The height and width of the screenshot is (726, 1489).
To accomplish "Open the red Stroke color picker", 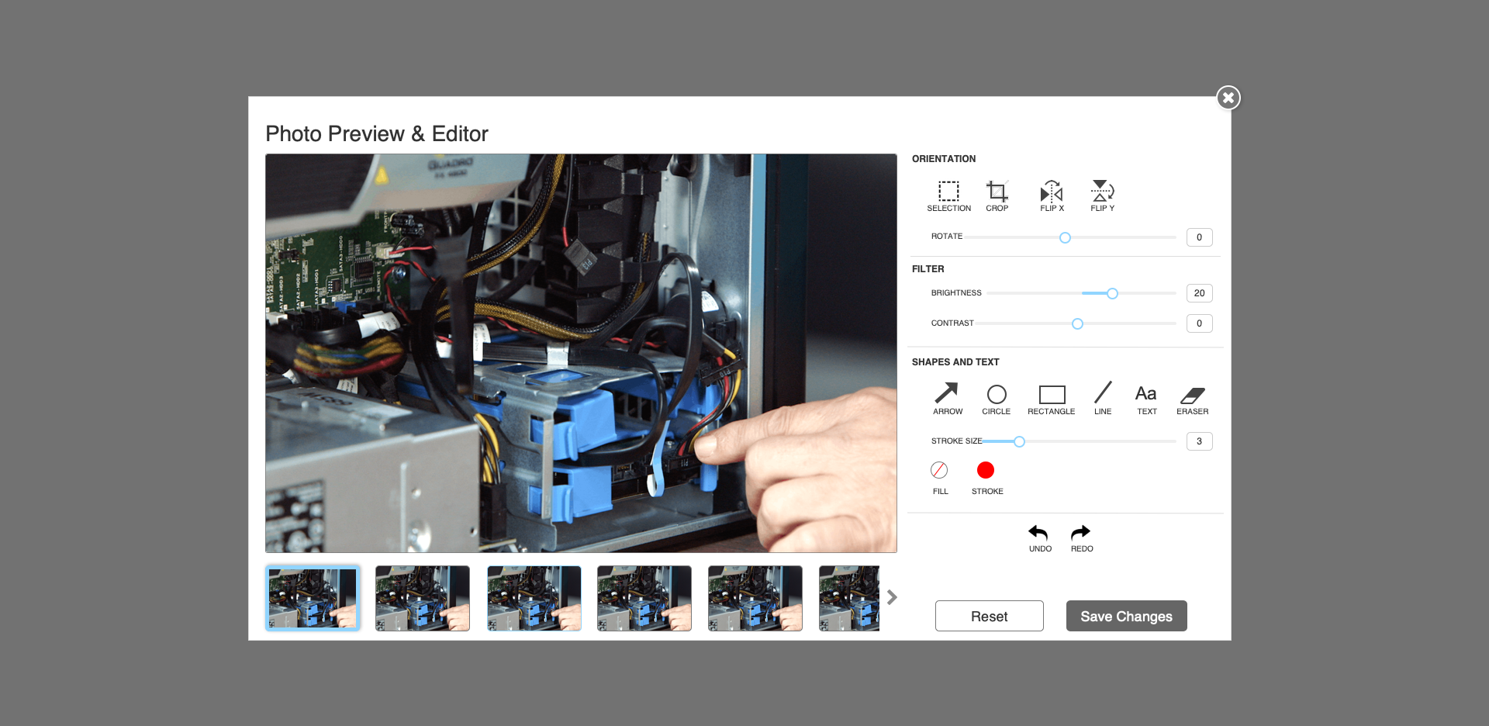I will click(x=986, y=470).
